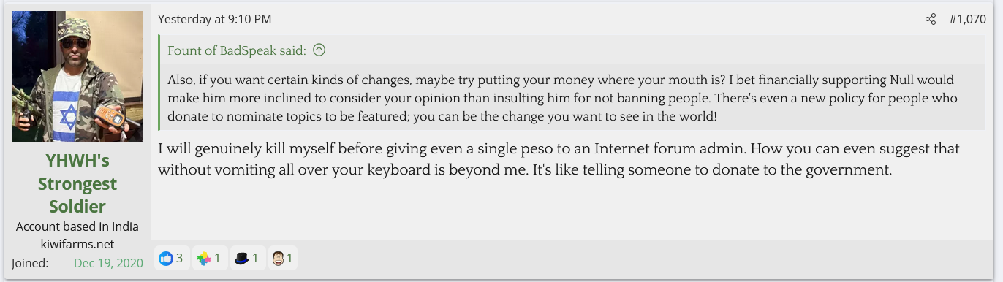The image size is (1003, 282).
Task: Click the timestamp Yesterday at 9:10 PM
Action: click(x=214, y=20)
